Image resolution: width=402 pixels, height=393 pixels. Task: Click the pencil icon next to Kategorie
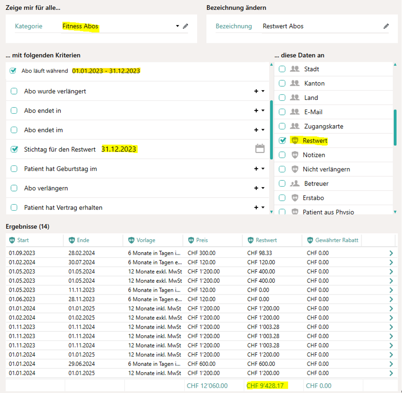pos(185,26)
